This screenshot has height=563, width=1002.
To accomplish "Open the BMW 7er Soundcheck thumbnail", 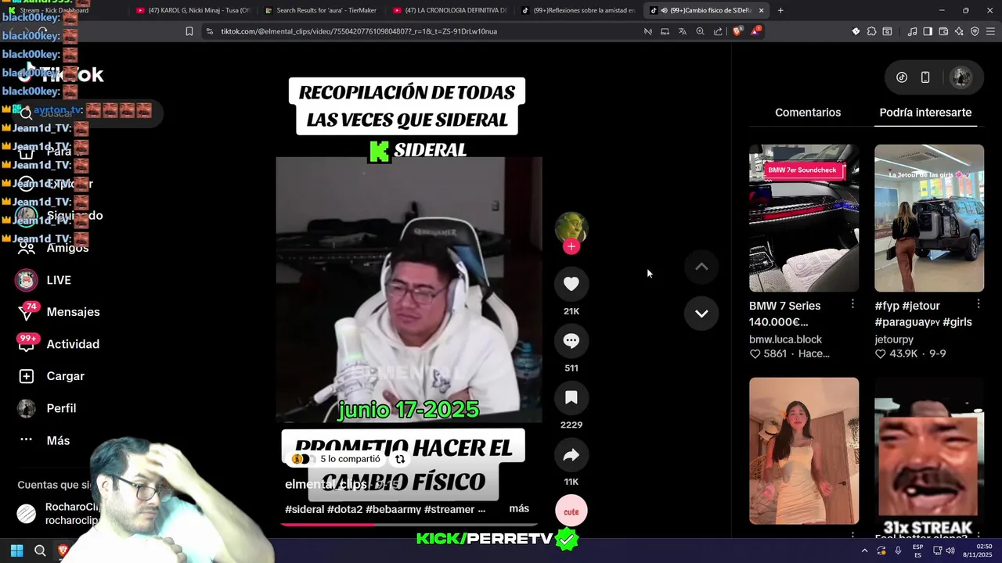I will coord(804,218).
